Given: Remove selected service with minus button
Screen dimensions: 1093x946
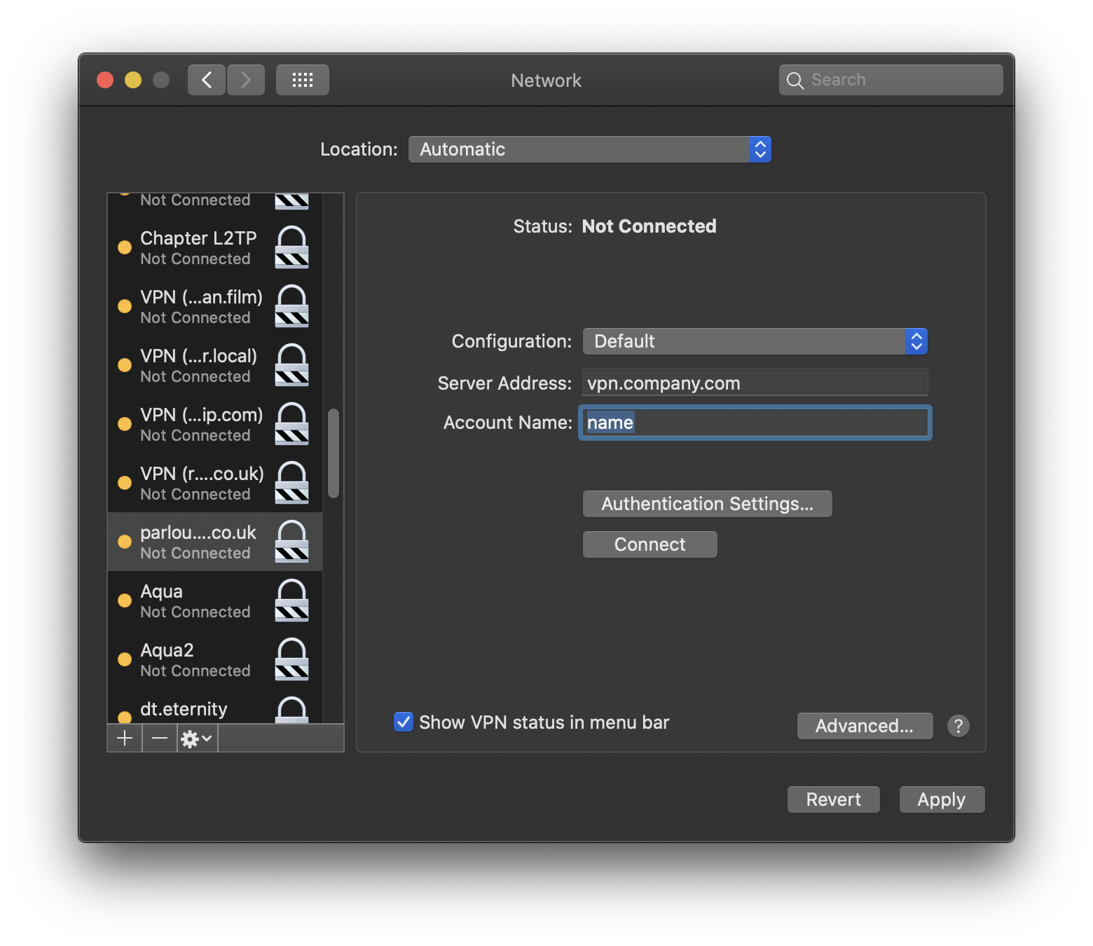Looking at the screenshot, I should 160,738.
